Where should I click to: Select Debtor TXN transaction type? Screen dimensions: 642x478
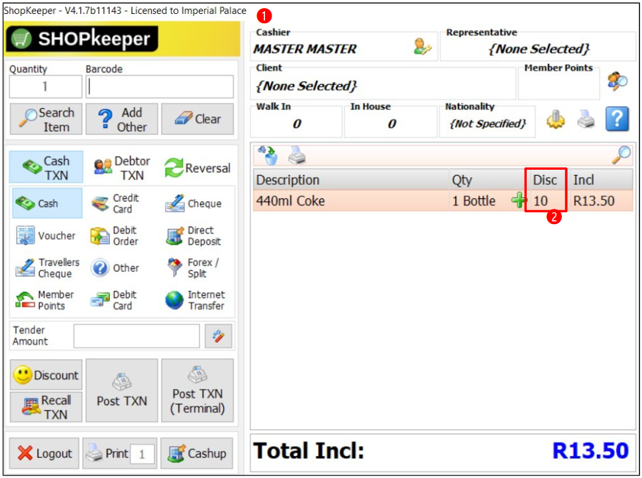[x=122, y=168]
